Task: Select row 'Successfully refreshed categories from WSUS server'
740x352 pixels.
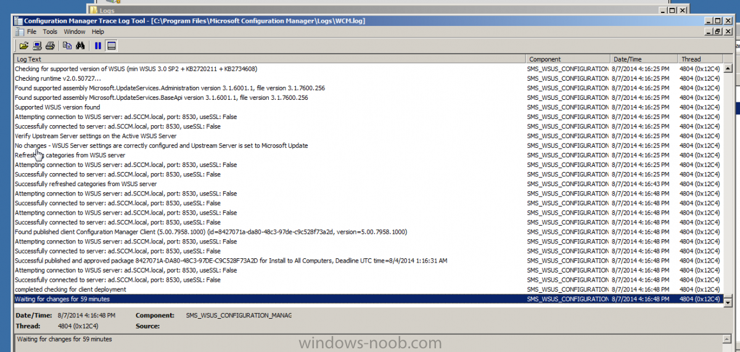Action: [368, 184]
